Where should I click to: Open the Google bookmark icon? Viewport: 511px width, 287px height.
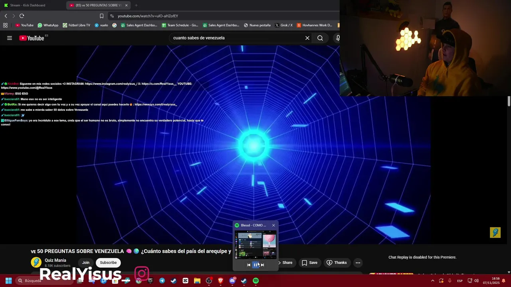point(115,25)
